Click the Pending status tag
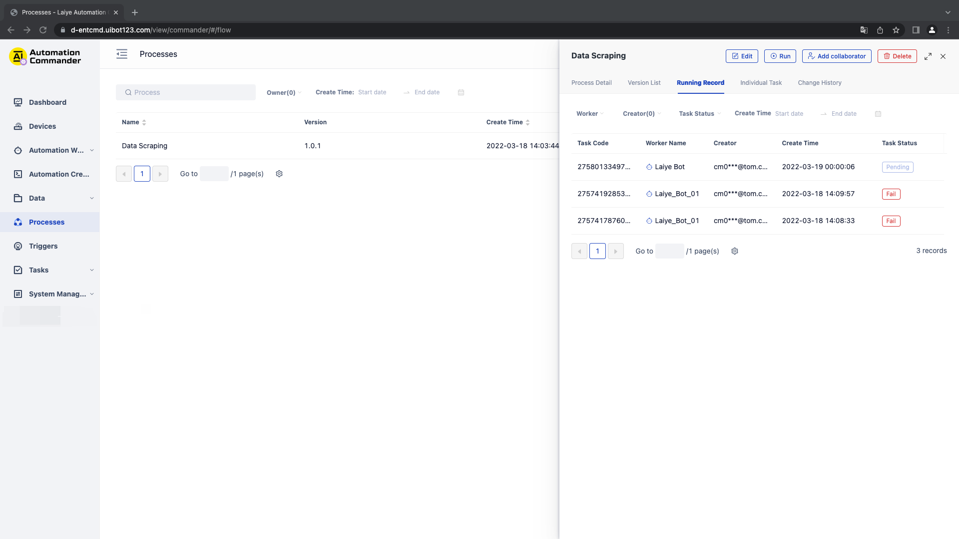 pyautogui.click(x=898, y=167)
